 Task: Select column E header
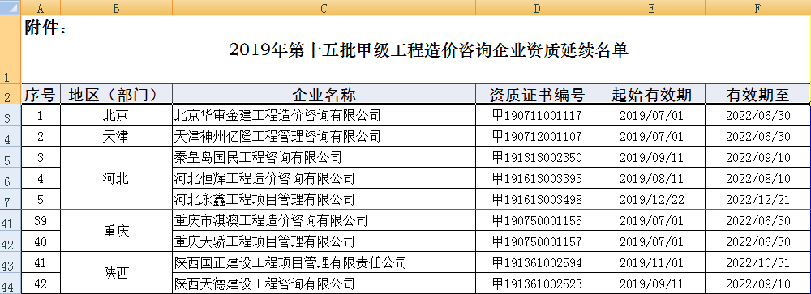652,7
